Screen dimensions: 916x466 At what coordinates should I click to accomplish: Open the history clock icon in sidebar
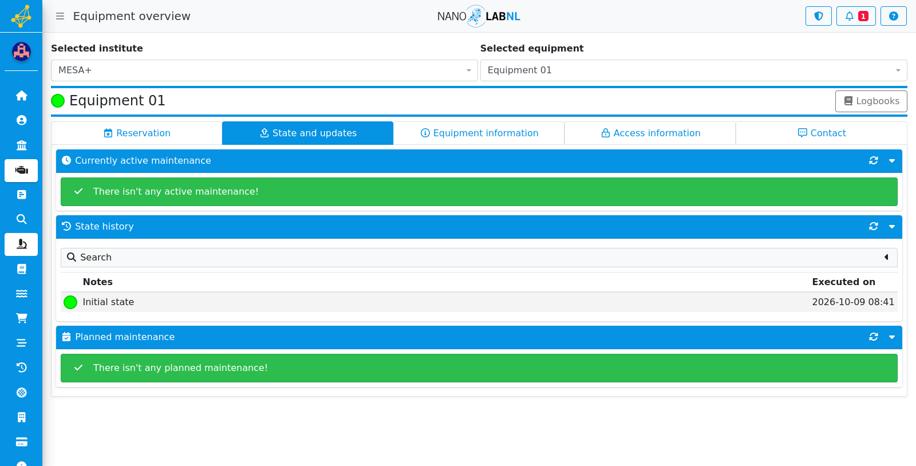pyautogui.click(x=21, y=368)
